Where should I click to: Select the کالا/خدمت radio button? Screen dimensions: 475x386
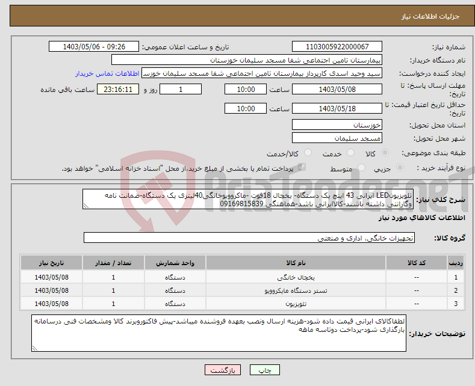coord(308,153)
